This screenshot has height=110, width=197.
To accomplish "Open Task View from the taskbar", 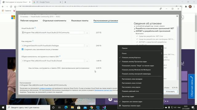I will pyautogui.click(x=59, y=107).
